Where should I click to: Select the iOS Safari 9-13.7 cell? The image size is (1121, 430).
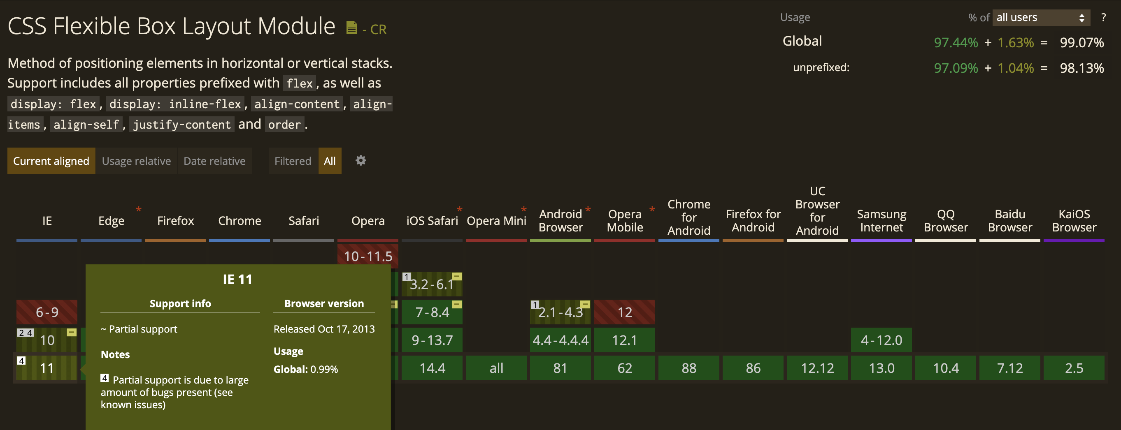tap(432, 340)
